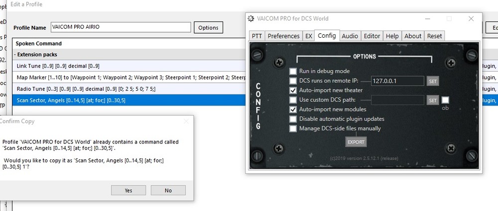Click the VAICOM PRO gear icon in title bar
The image size is (498, 211).
[x=251, y=19]
